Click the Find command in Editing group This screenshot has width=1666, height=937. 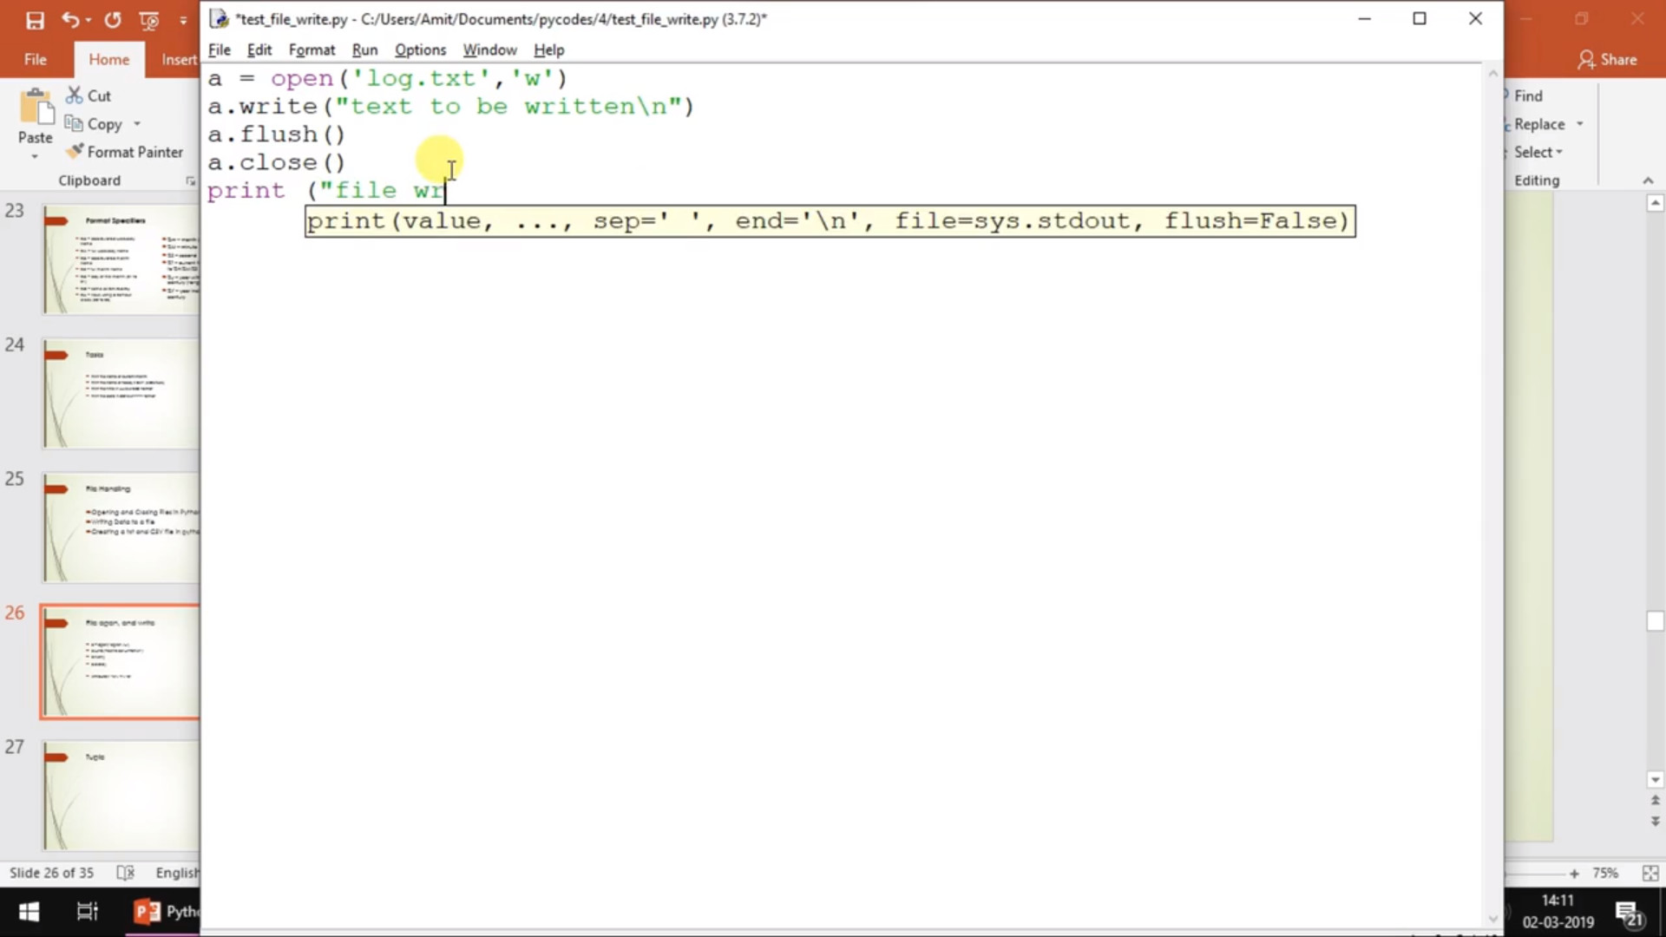1529,95
